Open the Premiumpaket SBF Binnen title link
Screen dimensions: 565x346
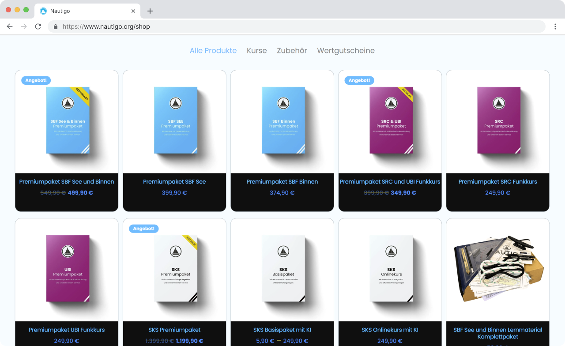(x=282, y=181)
